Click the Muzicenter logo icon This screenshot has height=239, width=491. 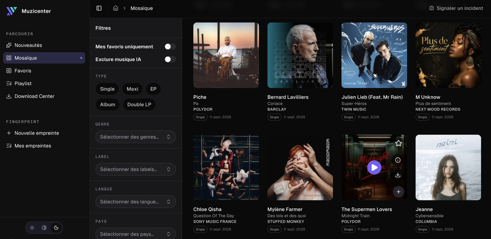(11, 11)
